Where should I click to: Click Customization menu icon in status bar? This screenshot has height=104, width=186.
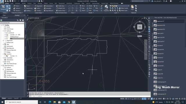pyautogui.click(x=185, y=99)
